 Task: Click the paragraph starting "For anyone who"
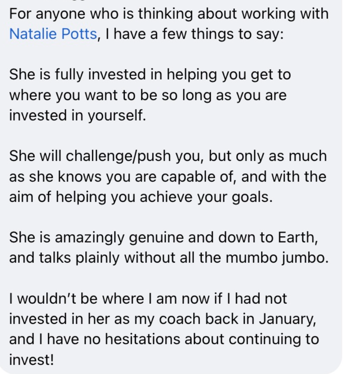click(x=168, y=14)
